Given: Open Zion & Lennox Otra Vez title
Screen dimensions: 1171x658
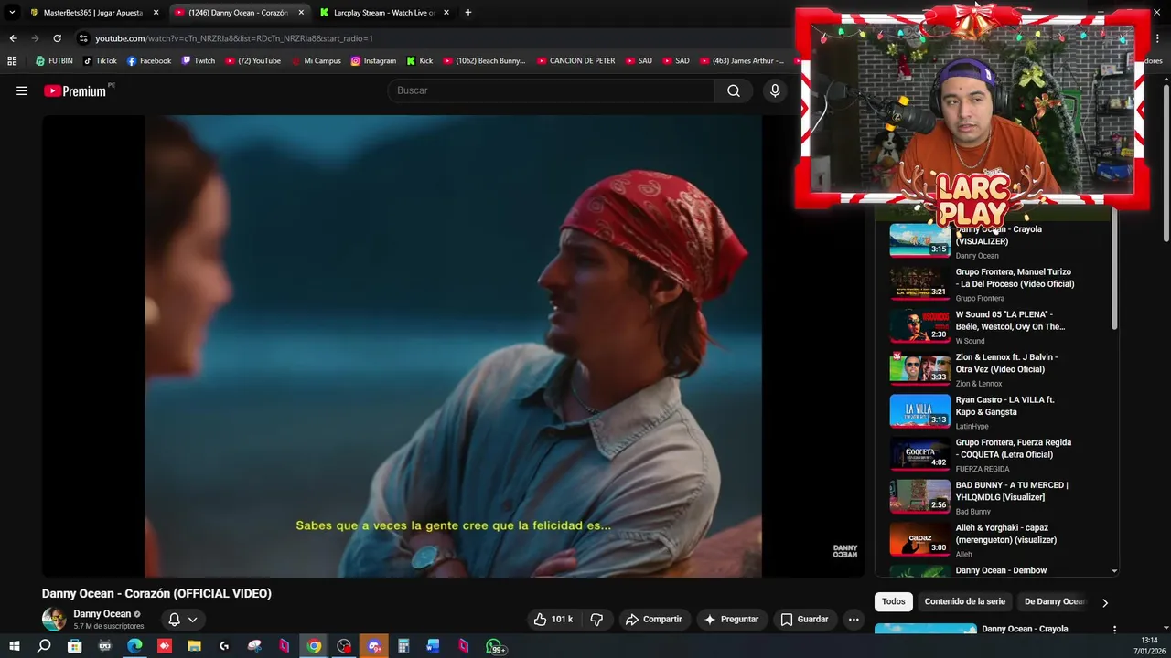Looking at the screenshot, I should [x=1006, y=363].
